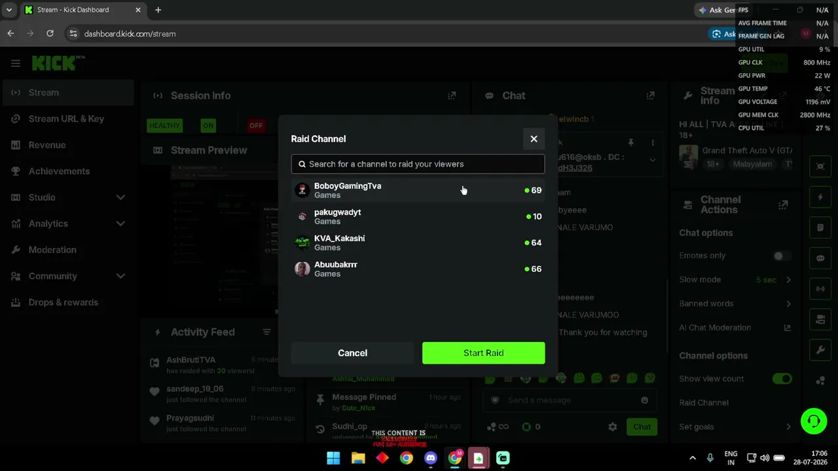Open Stream in the sidebar
The image size is (838, 471).
coord(68,93)
